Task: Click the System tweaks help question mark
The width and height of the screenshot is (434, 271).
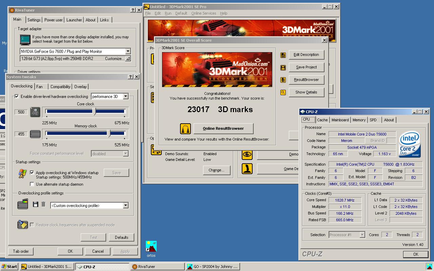Action: [131, 77]
